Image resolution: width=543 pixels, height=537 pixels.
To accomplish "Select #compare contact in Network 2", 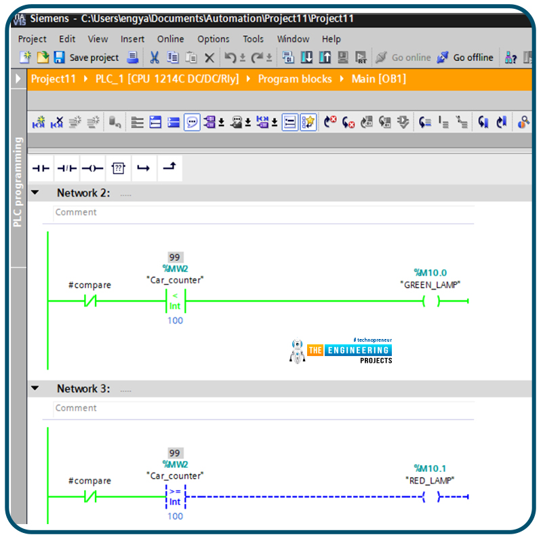I will (90, 301).
